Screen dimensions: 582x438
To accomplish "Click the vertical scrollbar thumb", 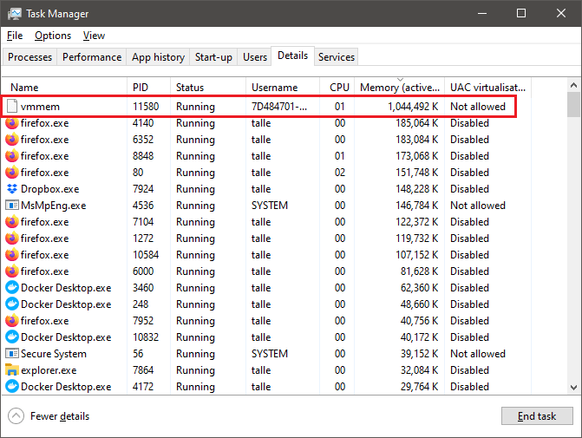I will coord(574,105).
